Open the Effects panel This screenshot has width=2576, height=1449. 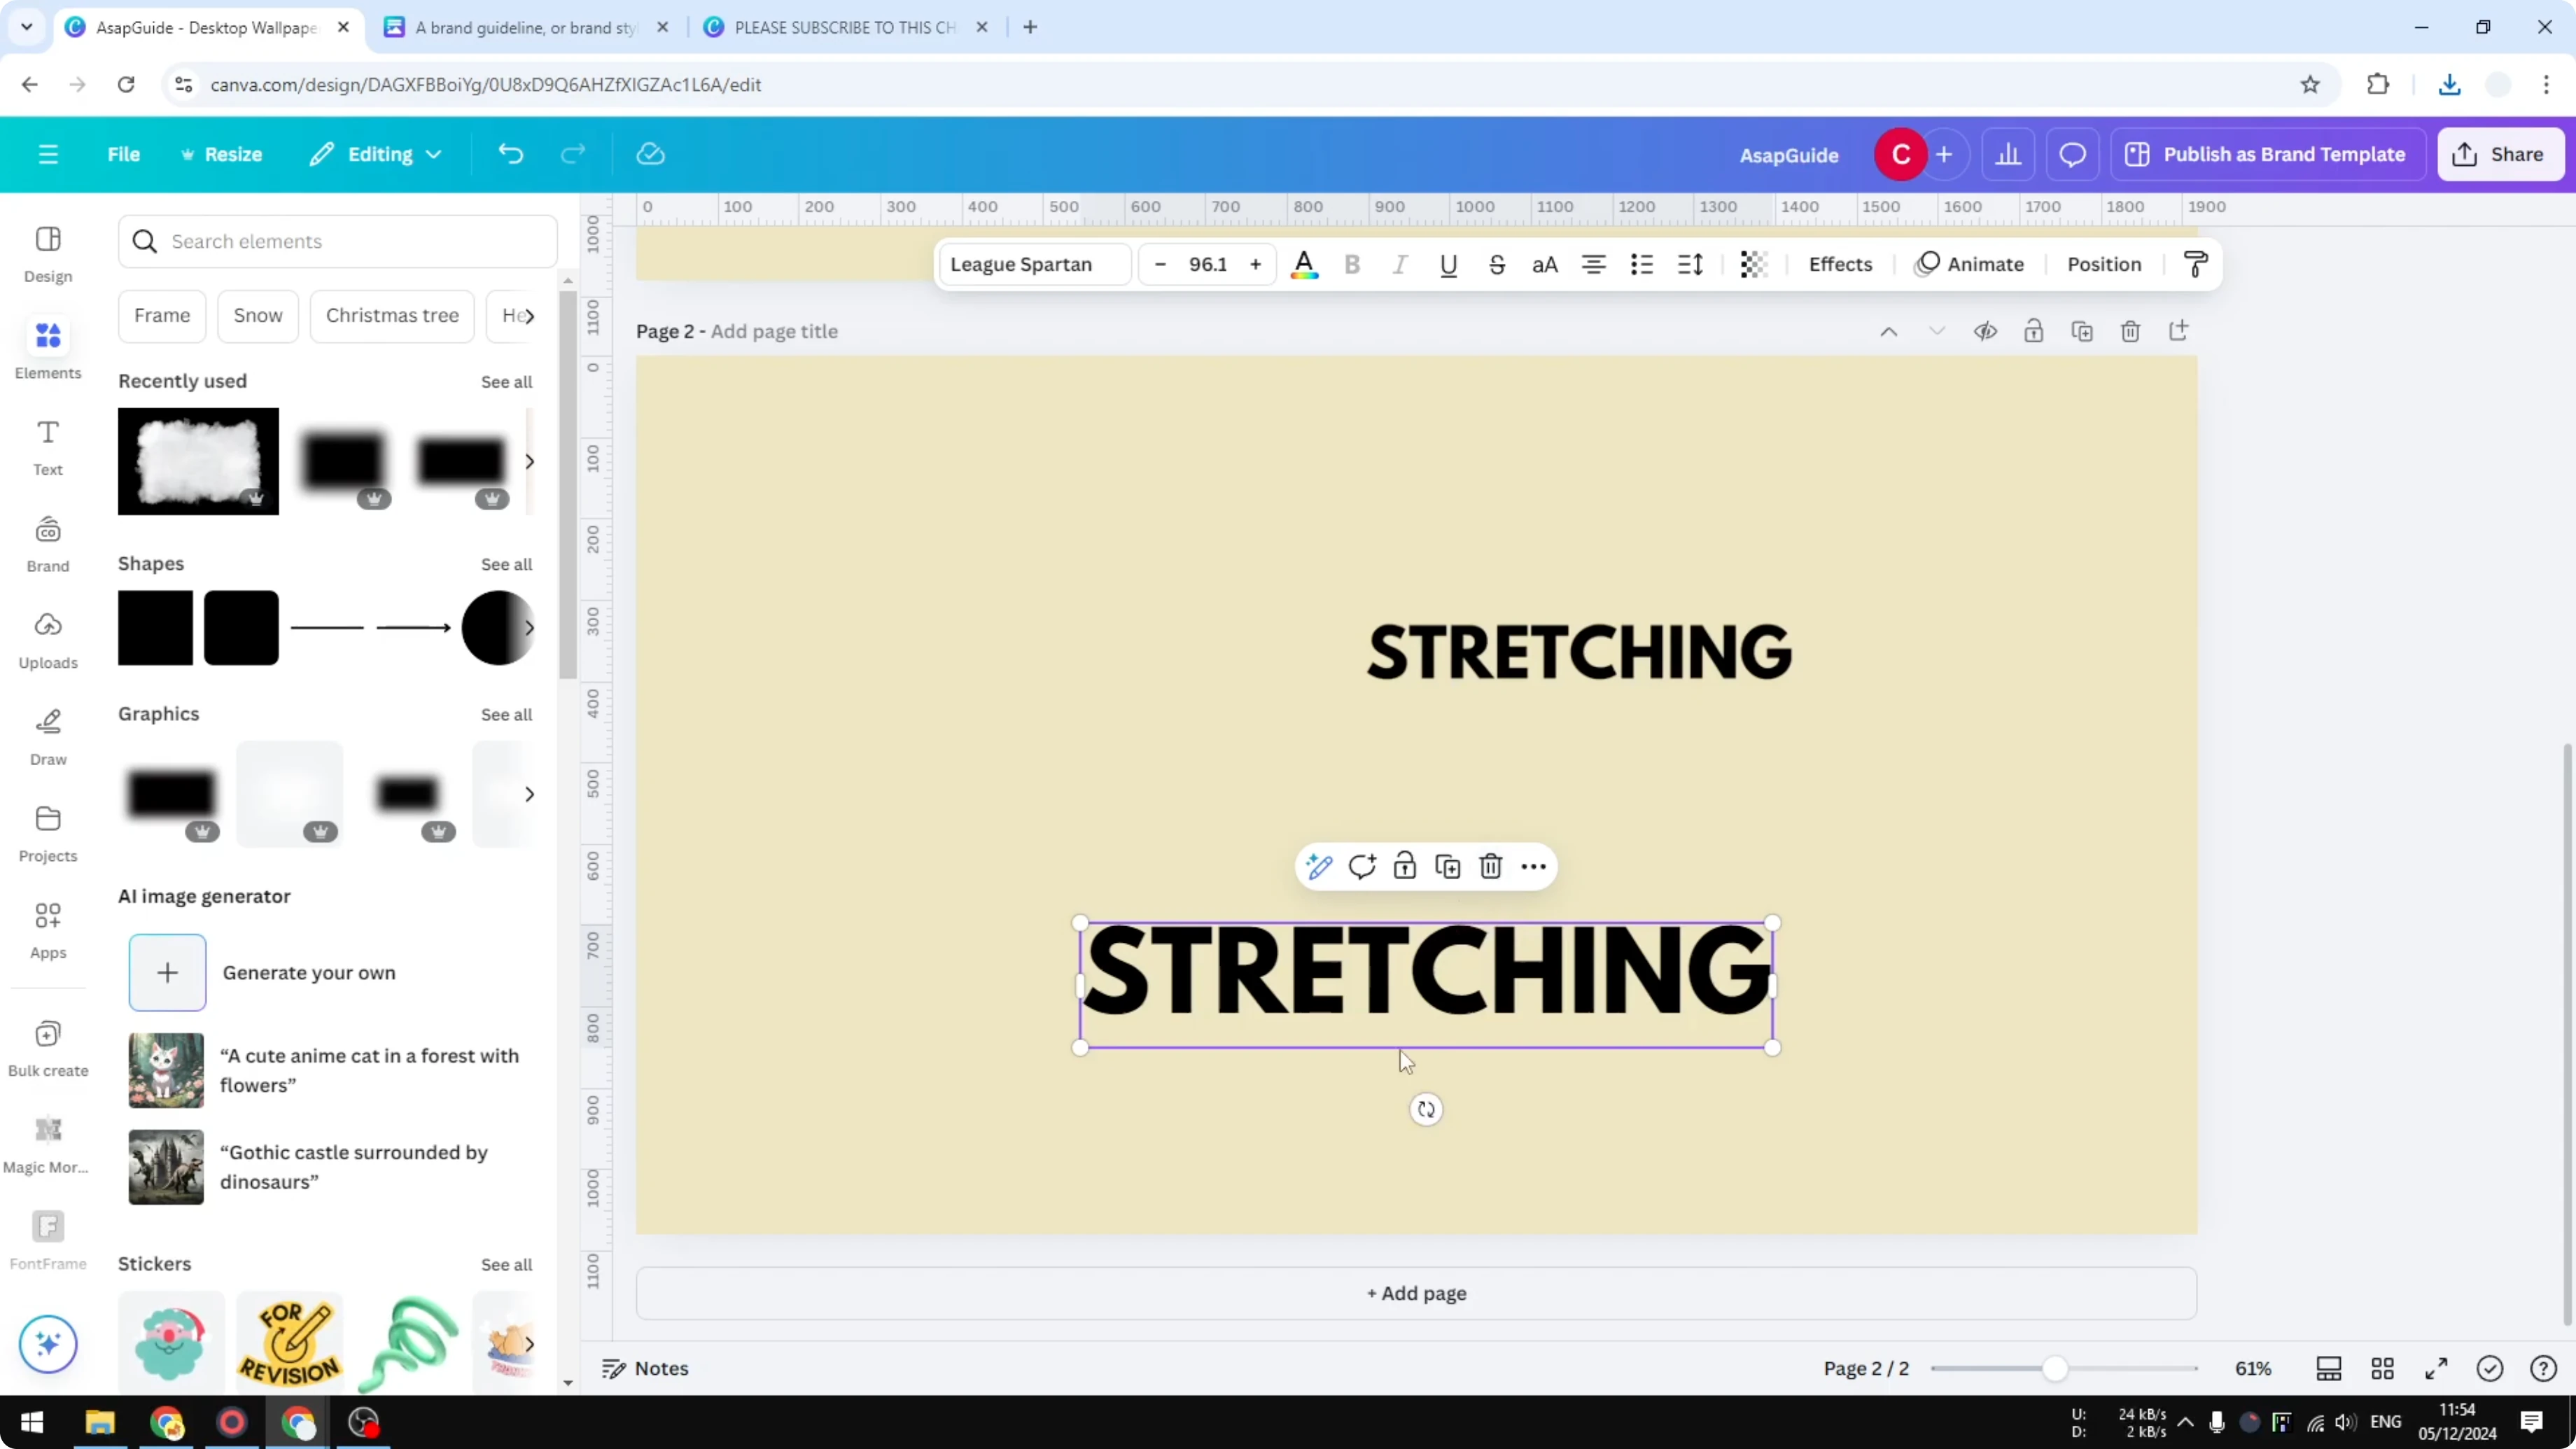(x=1840, y=264)
